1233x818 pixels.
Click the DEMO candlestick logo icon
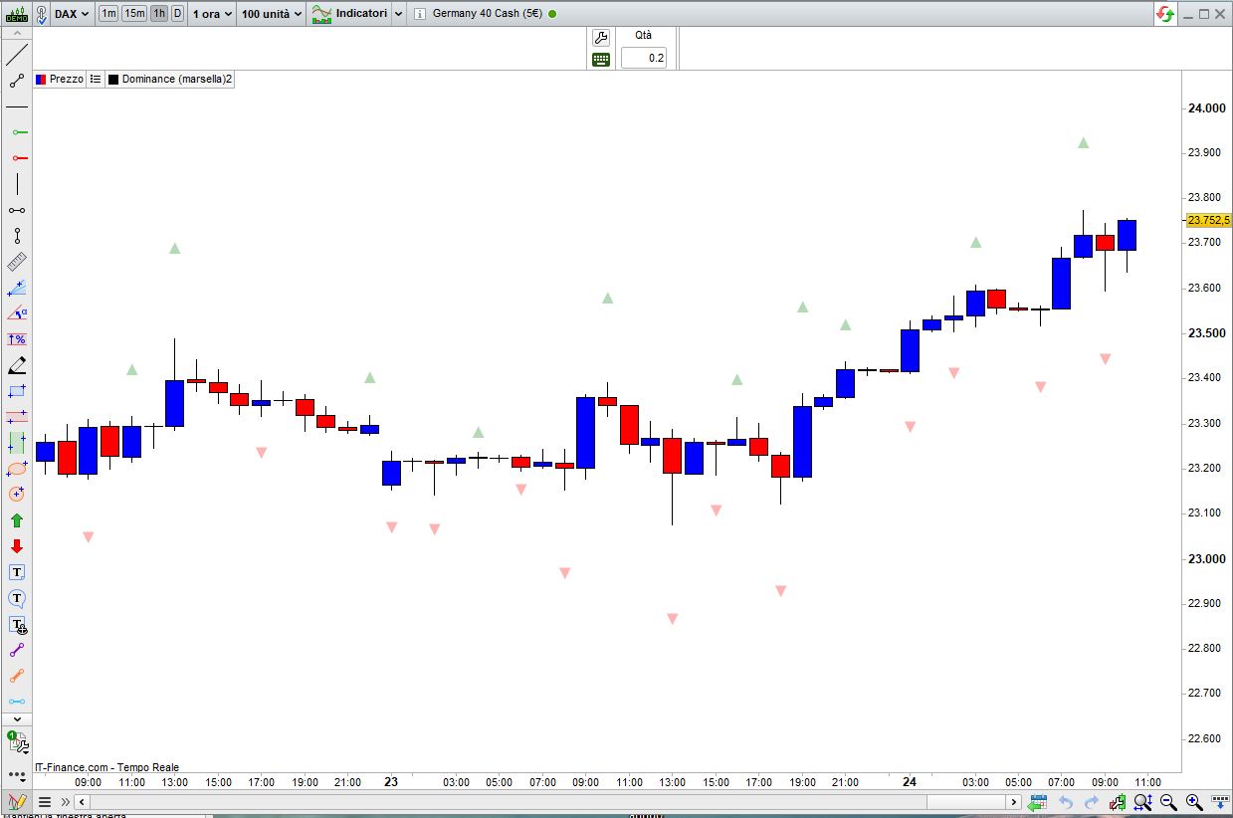coord(17,14)
